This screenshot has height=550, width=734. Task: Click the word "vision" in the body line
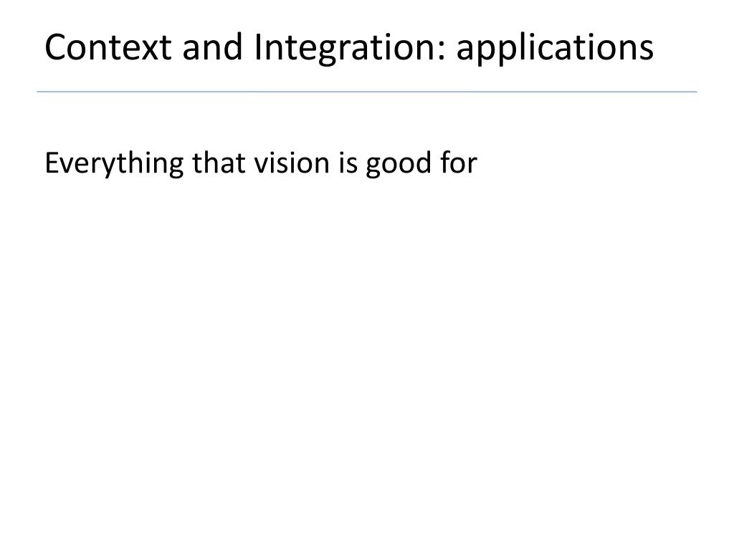pyautogui.click(x=292, y=163)
